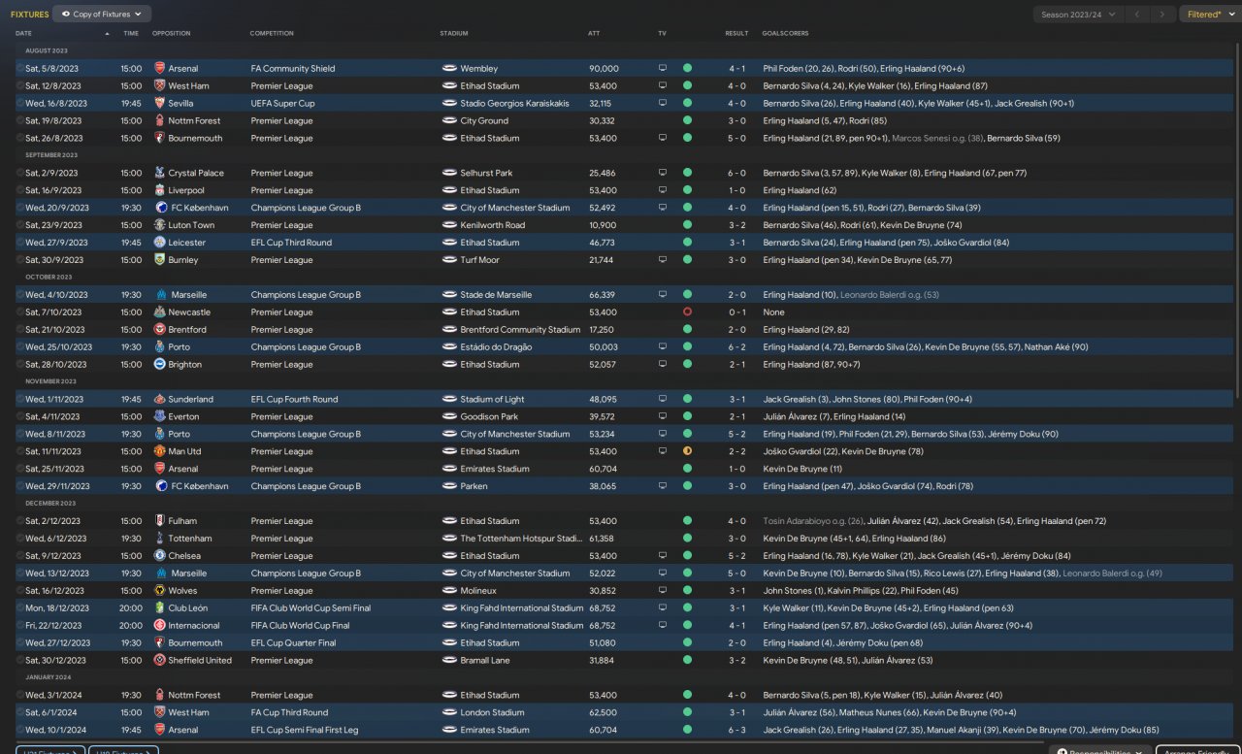Screen dimensions: 1242x754
Task: Sort by the Result column header
Action: 736,33
